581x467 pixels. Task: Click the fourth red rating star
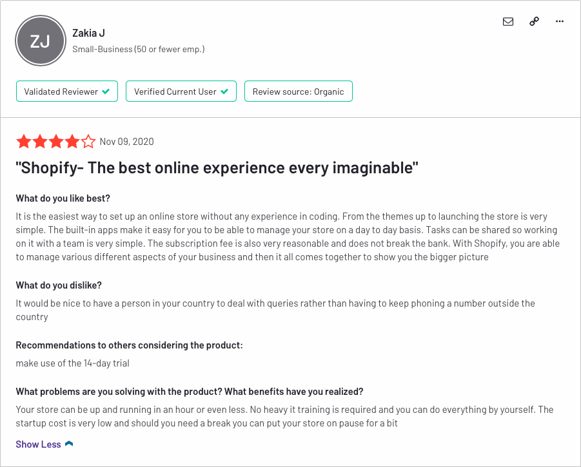coord(72,141)
